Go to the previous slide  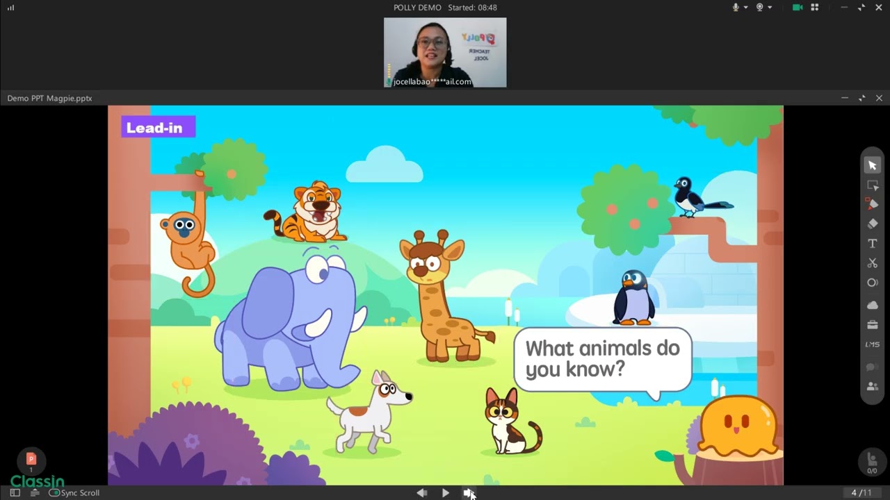pyautogui.click(x=421, y=492)
